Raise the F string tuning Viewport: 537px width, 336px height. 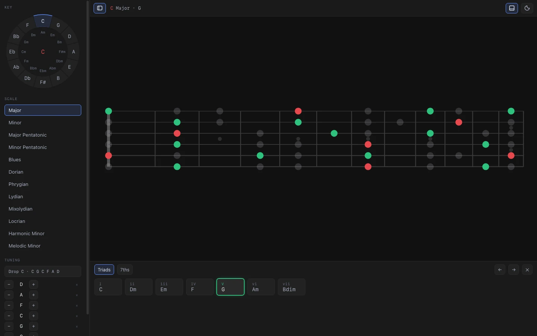coord(34,305)
